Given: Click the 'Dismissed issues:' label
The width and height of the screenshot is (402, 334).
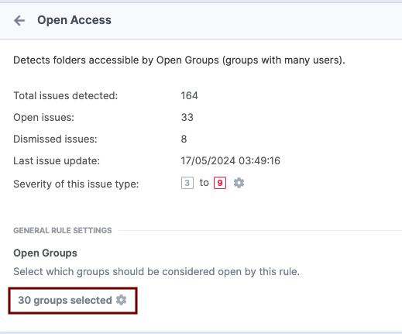Looking at the screenshot, I should 55,139.
